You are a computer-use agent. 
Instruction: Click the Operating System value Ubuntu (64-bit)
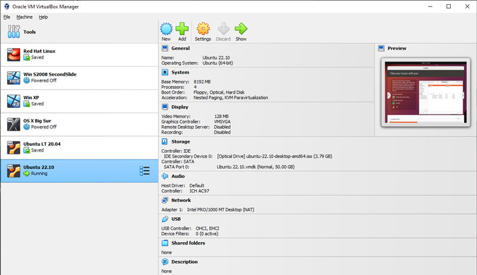(218, 63)
